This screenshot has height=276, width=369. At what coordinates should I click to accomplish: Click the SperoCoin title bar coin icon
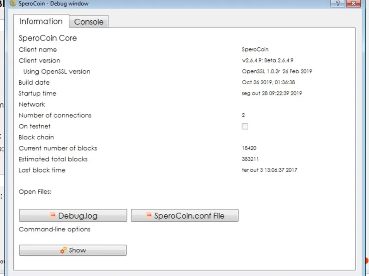pyautogui.click(x=13, y=3)
